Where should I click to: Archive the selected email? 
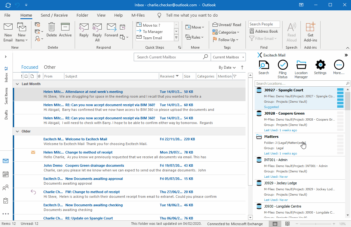tap(65, 30)
